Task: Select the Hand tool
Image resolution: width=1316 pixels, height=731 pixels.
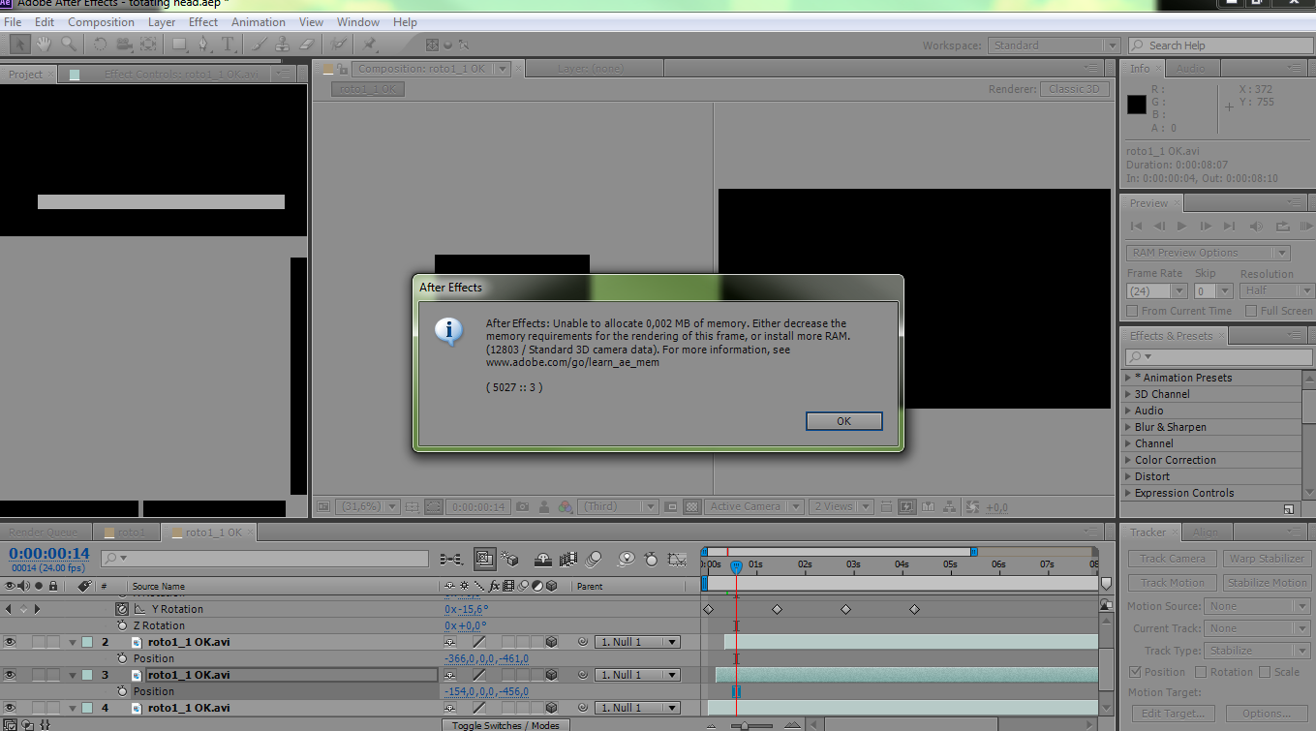Action: tap(45, 44)
